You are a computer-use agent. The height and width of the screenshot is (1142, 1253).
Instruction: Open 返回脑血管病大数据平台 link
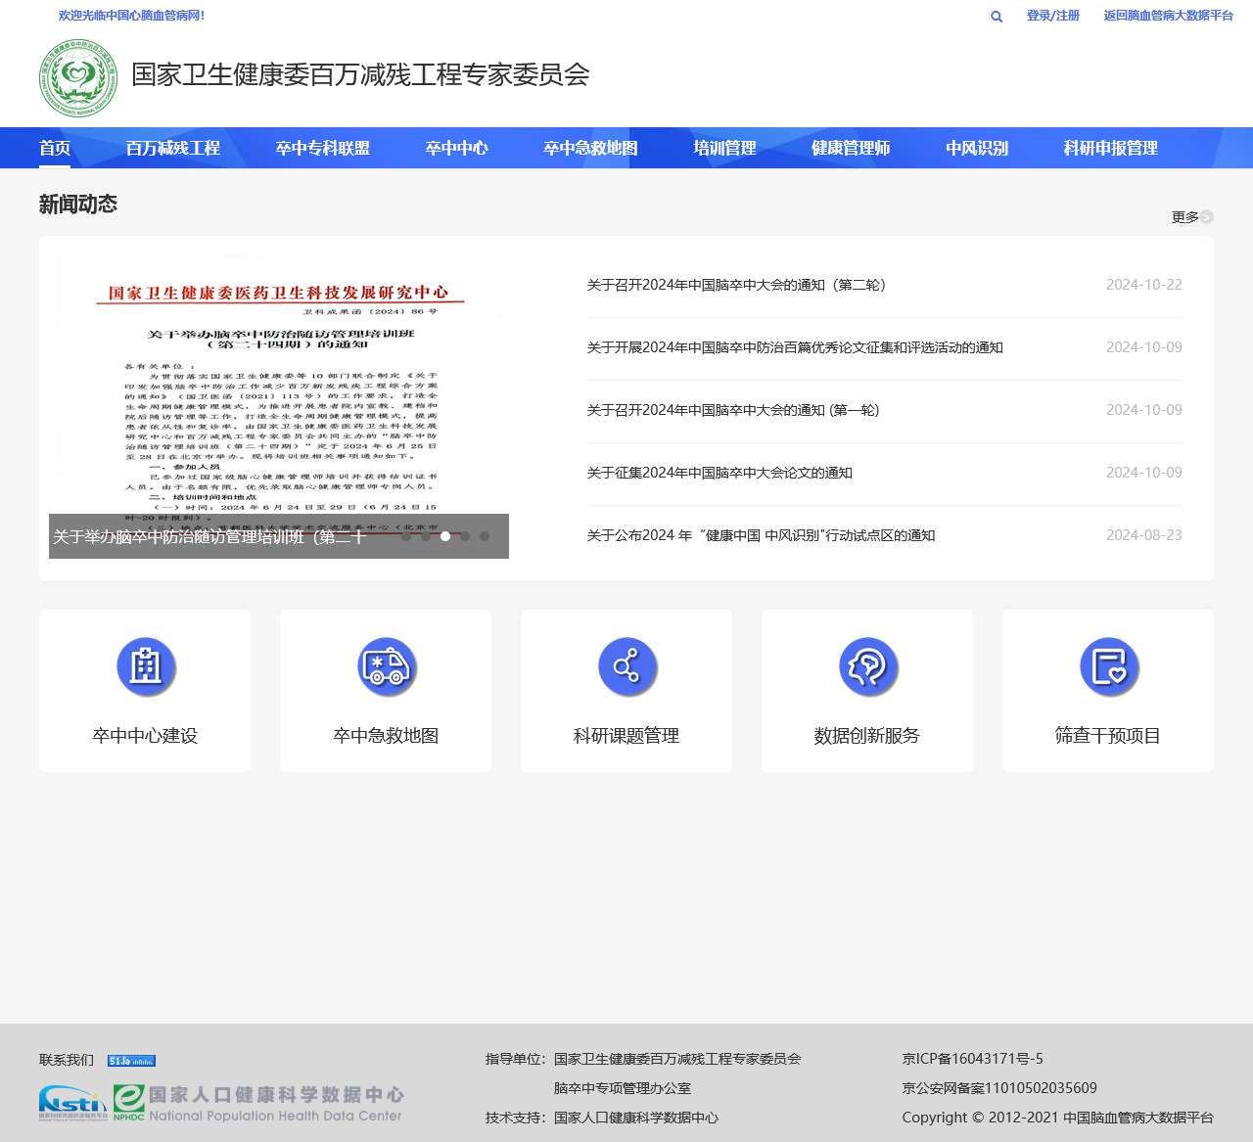click(1167, 17)
